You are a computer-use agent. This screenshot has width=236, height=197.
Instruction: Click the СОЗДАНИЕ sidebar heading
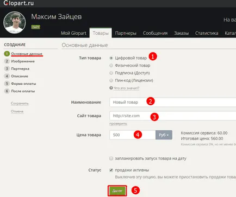point(15,45)
